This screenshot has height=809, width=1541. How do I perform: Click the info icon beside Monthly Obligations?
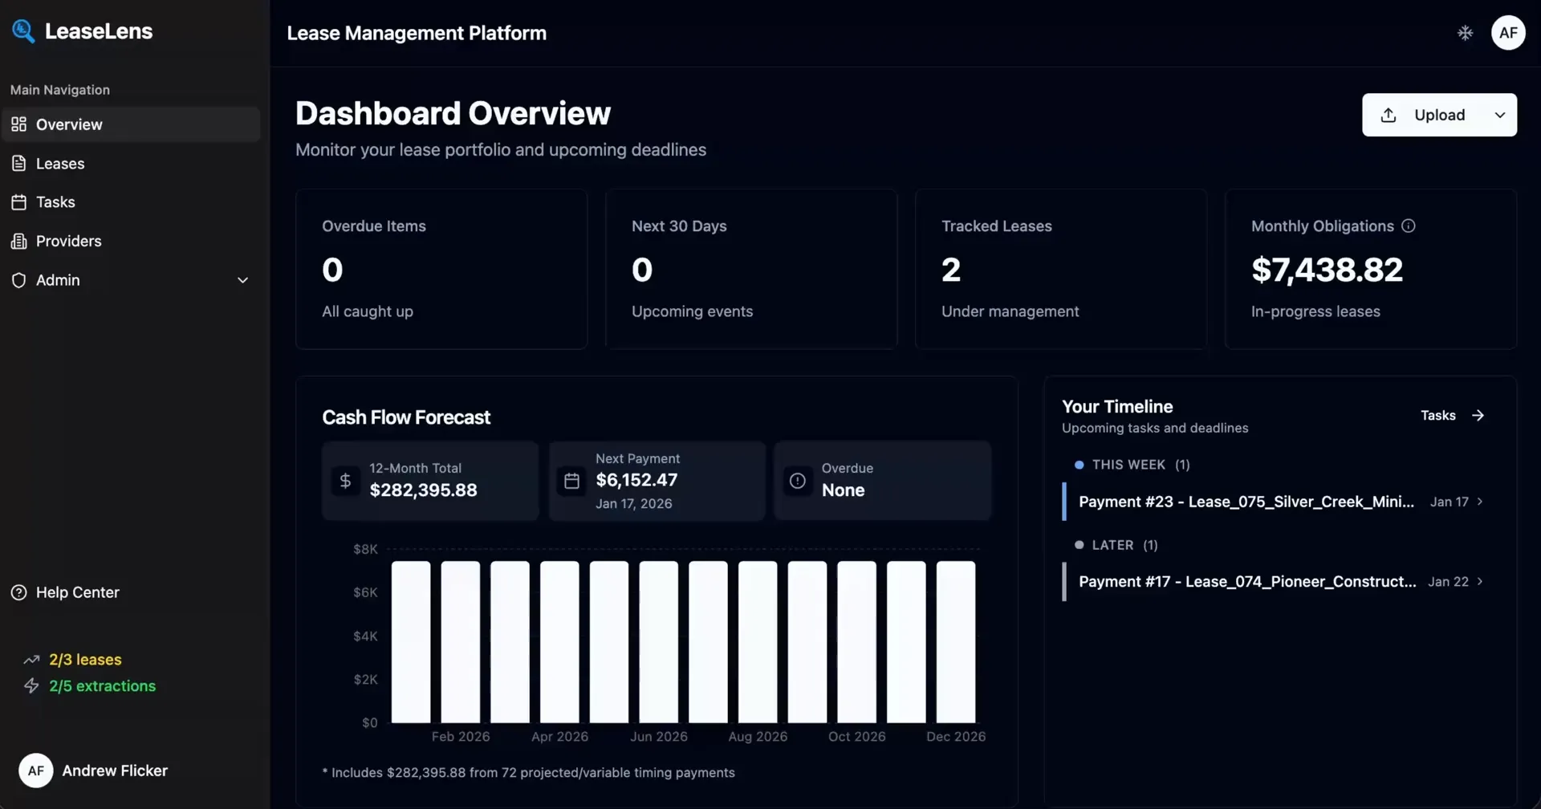[x=1408, y=226]
